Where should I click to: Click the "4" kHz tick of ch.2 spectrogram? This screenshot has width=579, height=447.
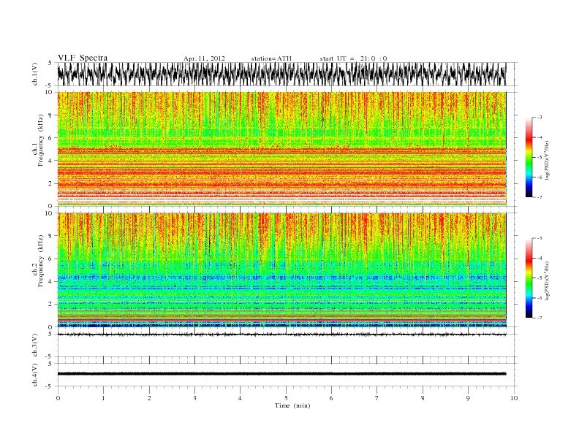[50, 282]
